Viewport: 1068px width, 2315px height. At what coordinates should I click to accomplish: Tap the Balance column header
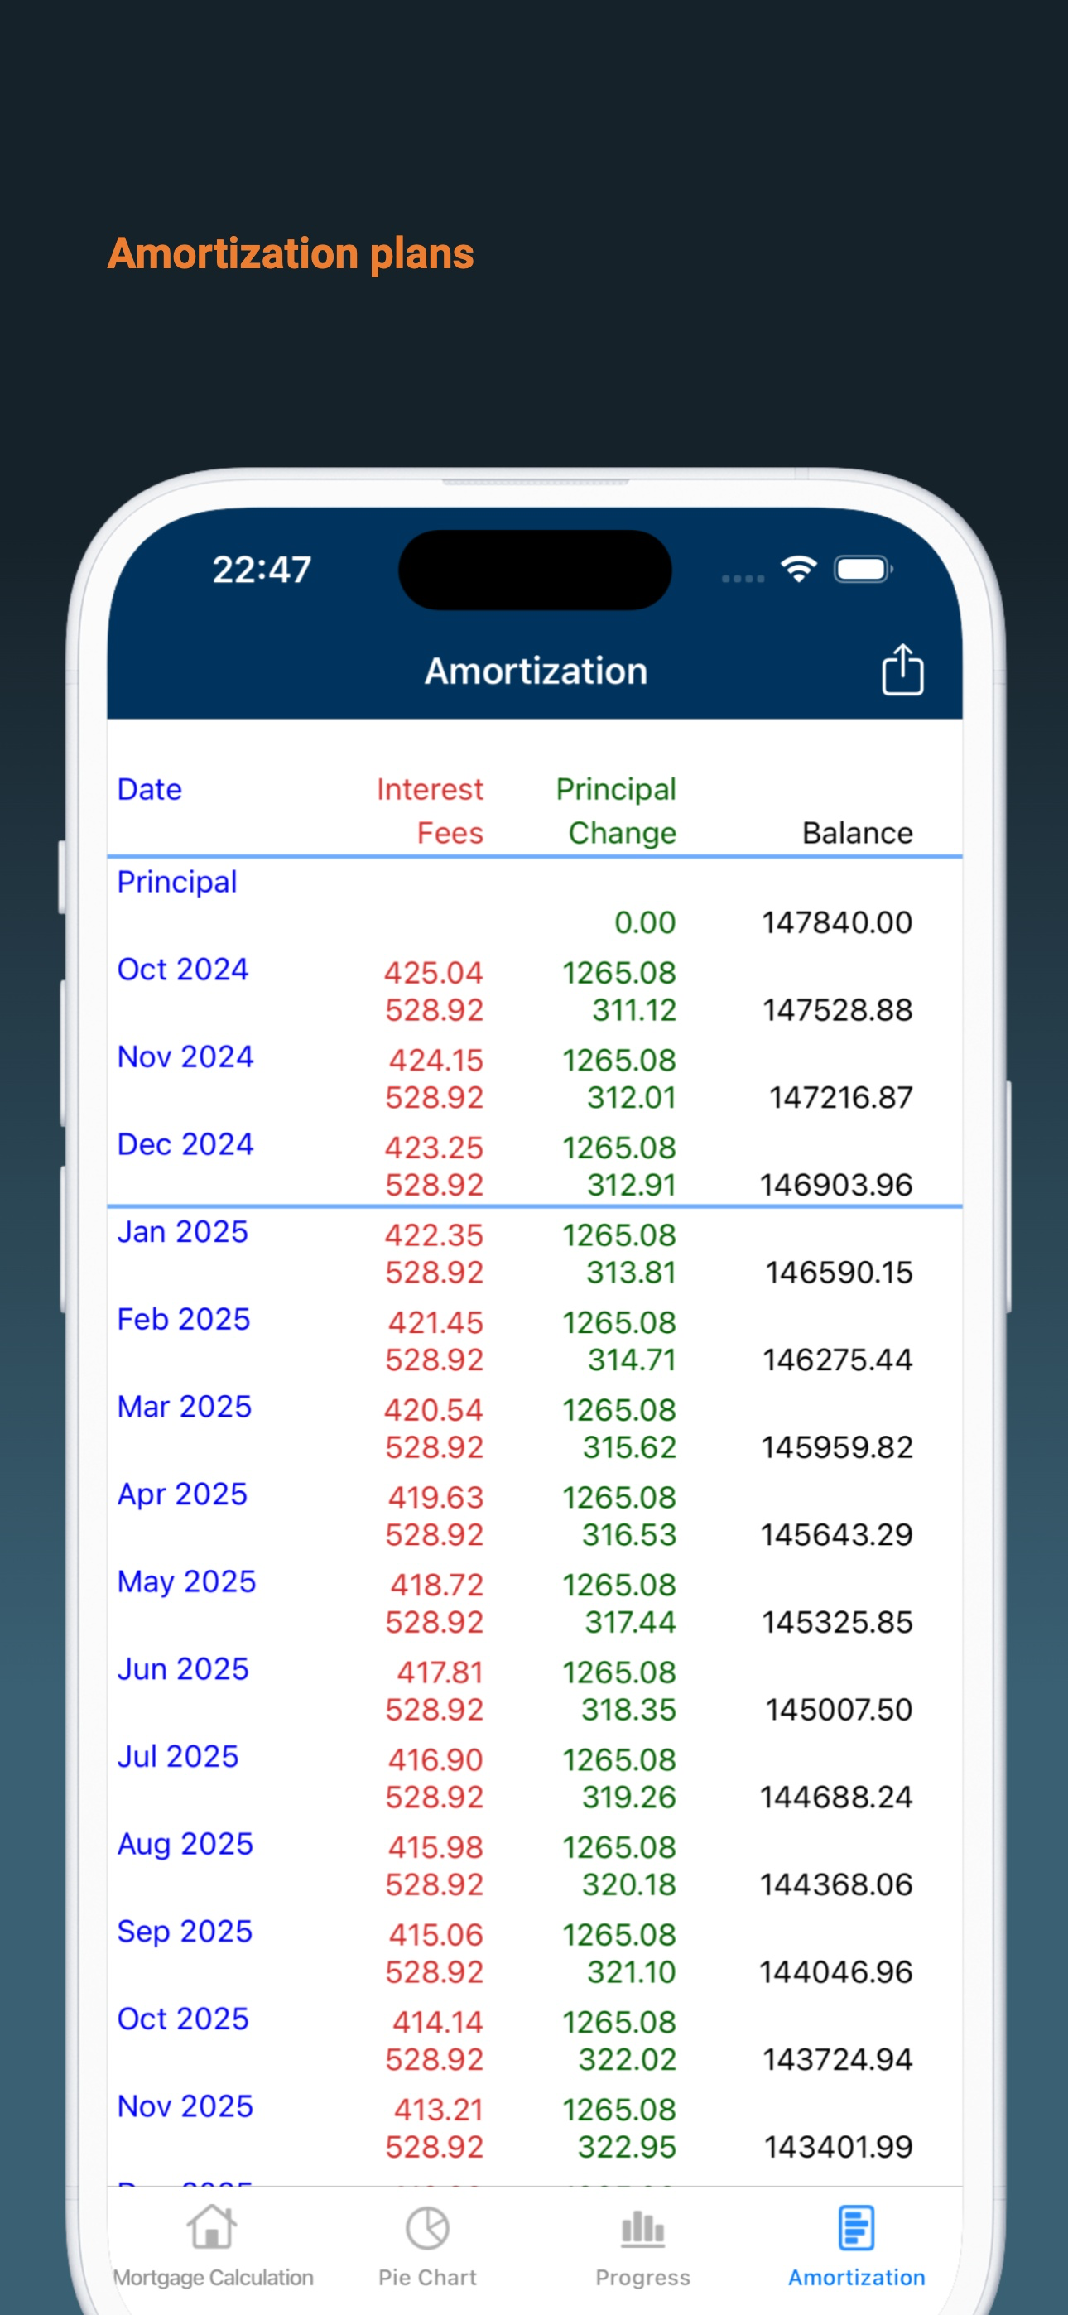pos(858,833)
